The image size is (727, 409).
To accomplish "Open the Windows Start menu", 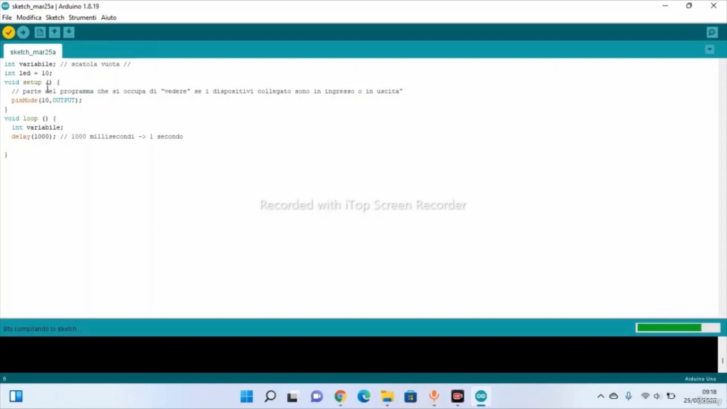I will [246, 397].
